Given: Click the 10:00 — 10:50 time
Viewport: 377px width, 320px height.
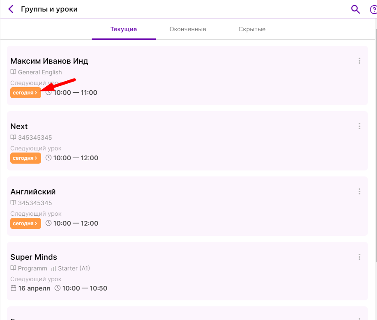Looking at the screenshot, I should pyautogui.click(x=85, y=288).
